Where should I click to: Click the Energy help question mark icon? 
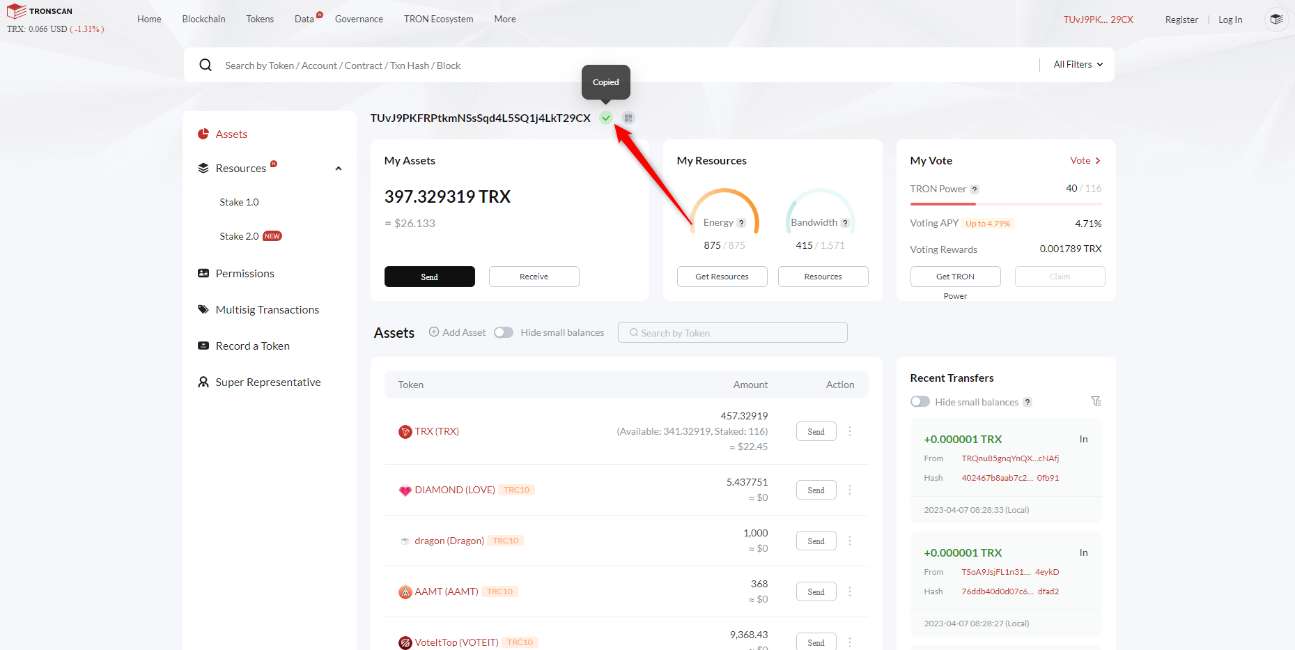tap(741, 223)
